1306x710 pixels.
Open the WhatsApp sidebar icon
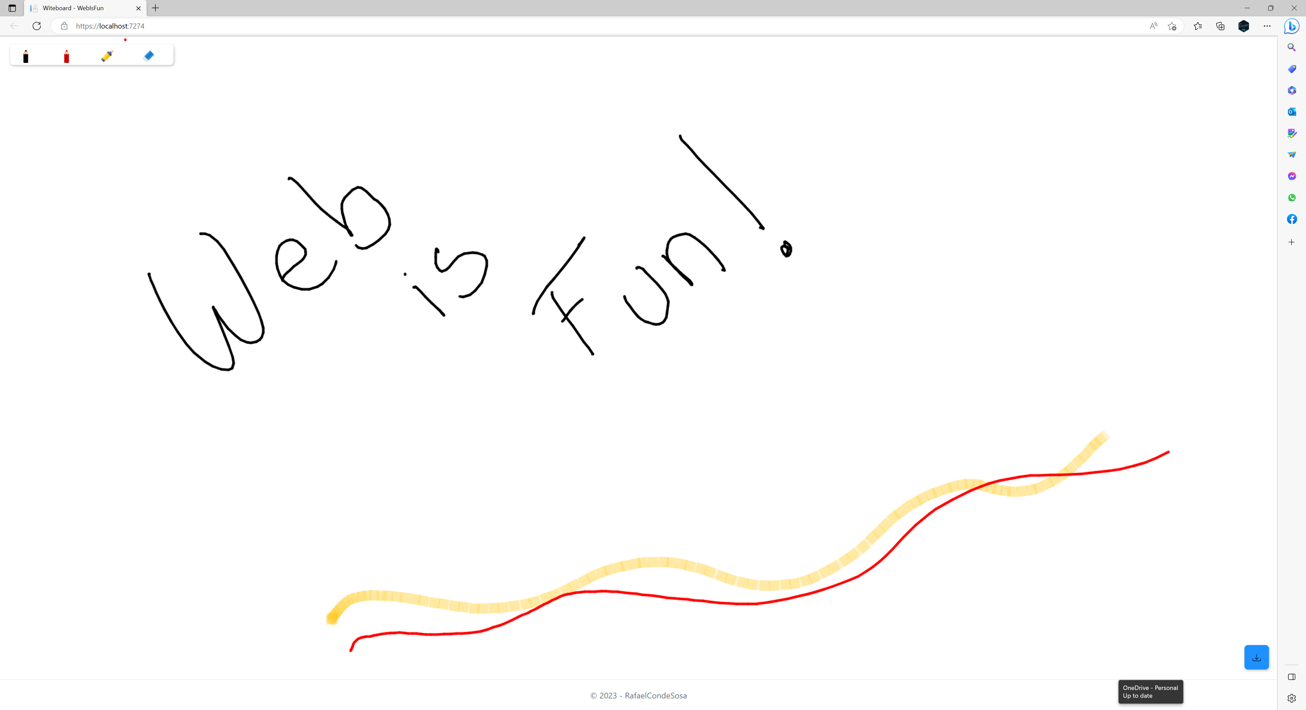(1291, 198)
